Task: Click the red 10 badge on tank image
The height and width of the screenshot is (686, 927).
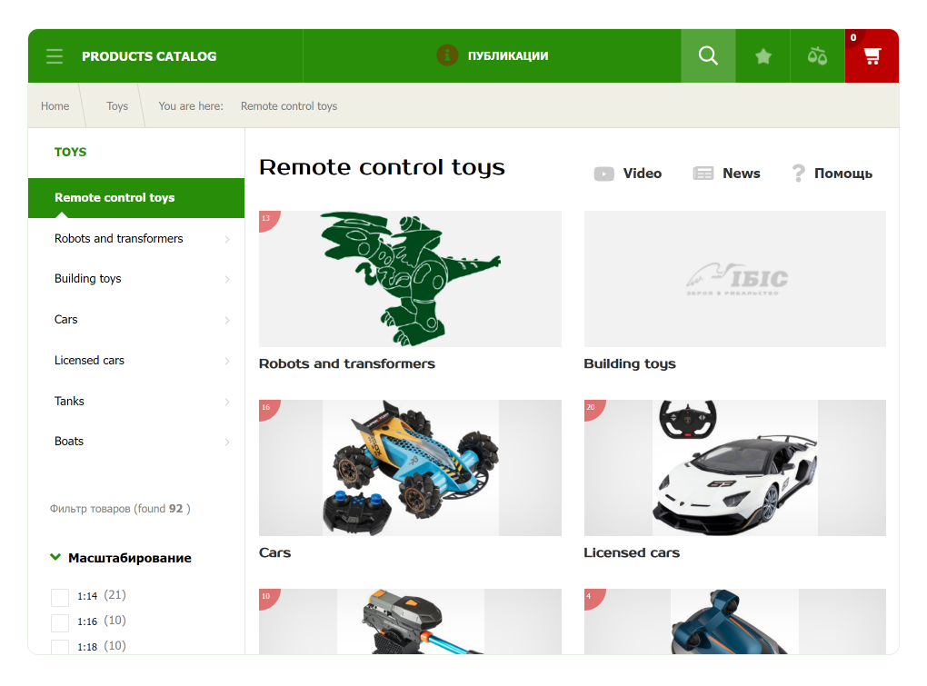Action: (x=267, y=597)
